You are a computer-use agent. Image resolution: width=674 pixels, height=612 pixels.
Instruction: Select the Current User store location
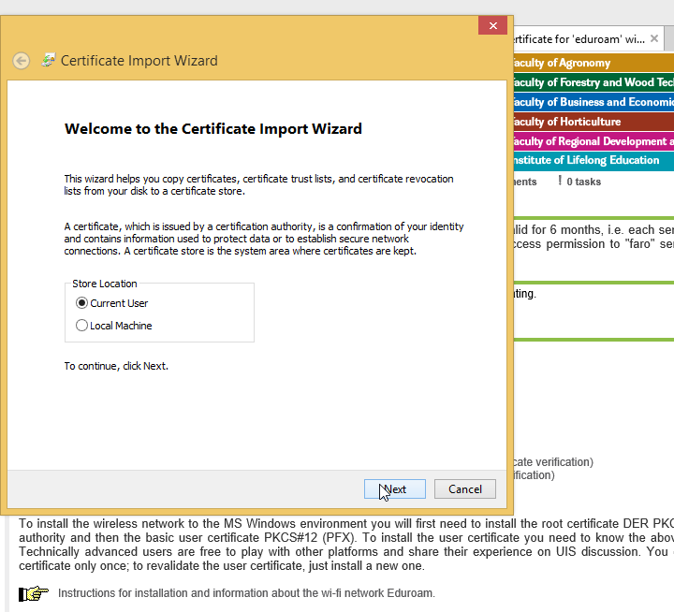(x=111, y=303)
